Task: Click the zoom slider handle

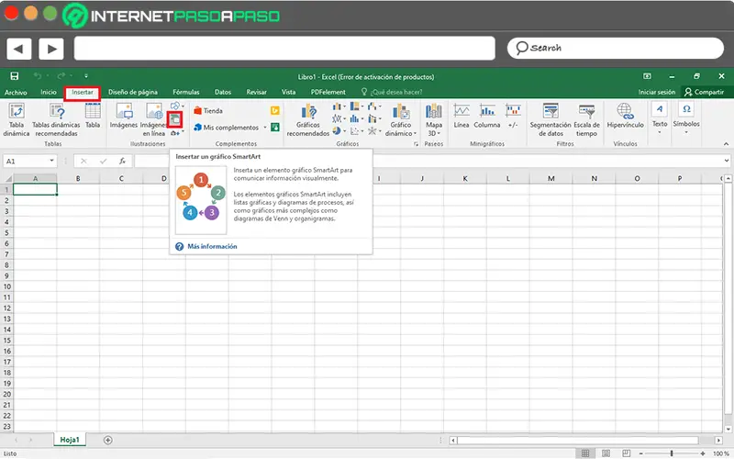Action: coord(672,453)
